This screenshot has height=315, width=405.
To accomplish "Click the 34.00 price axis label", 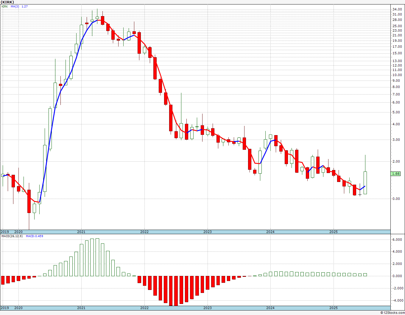I will pyautogui.click(x=398, y=10).
